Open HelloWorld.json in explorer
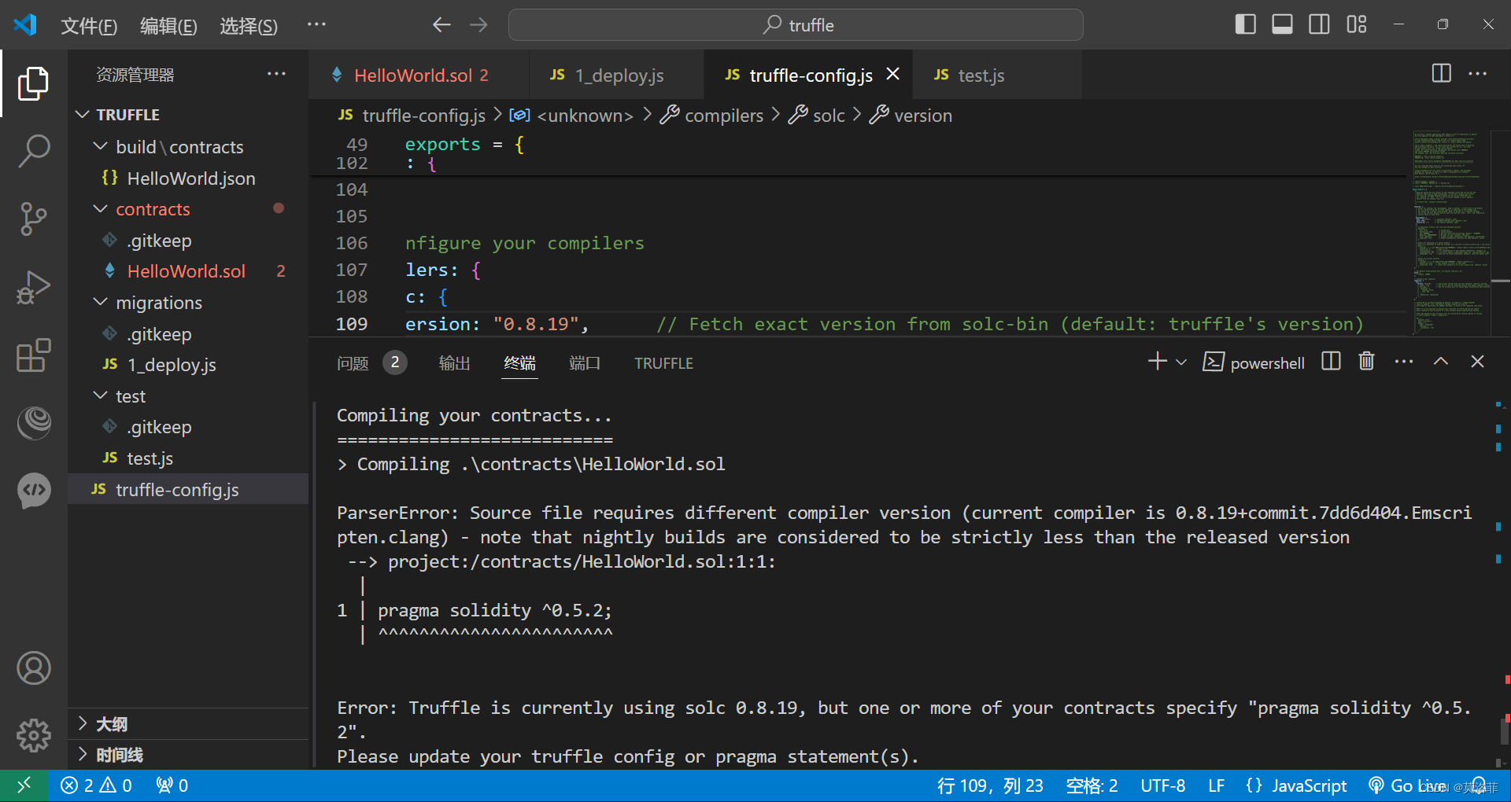 point(188,178)
